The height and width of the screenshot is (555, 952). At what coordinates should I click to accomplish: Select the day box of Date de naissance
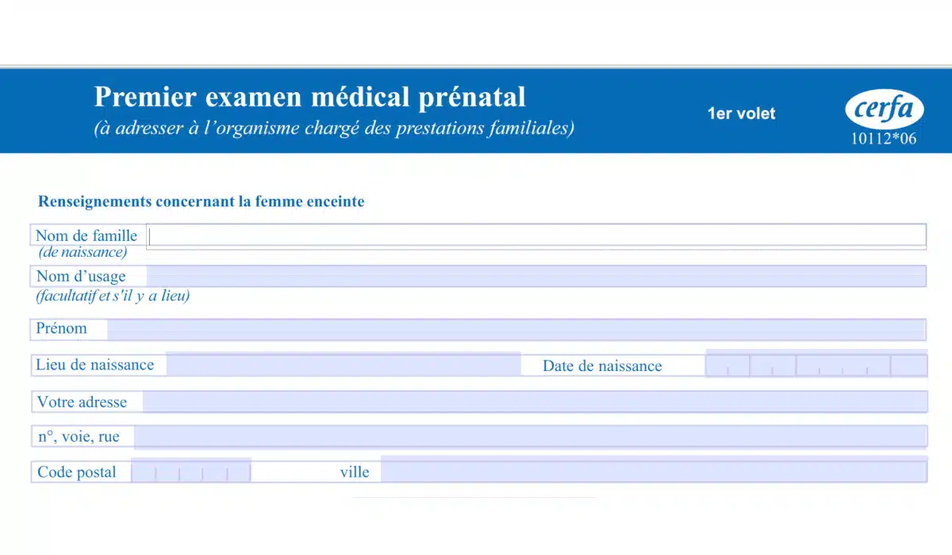[x=727, y=366]
